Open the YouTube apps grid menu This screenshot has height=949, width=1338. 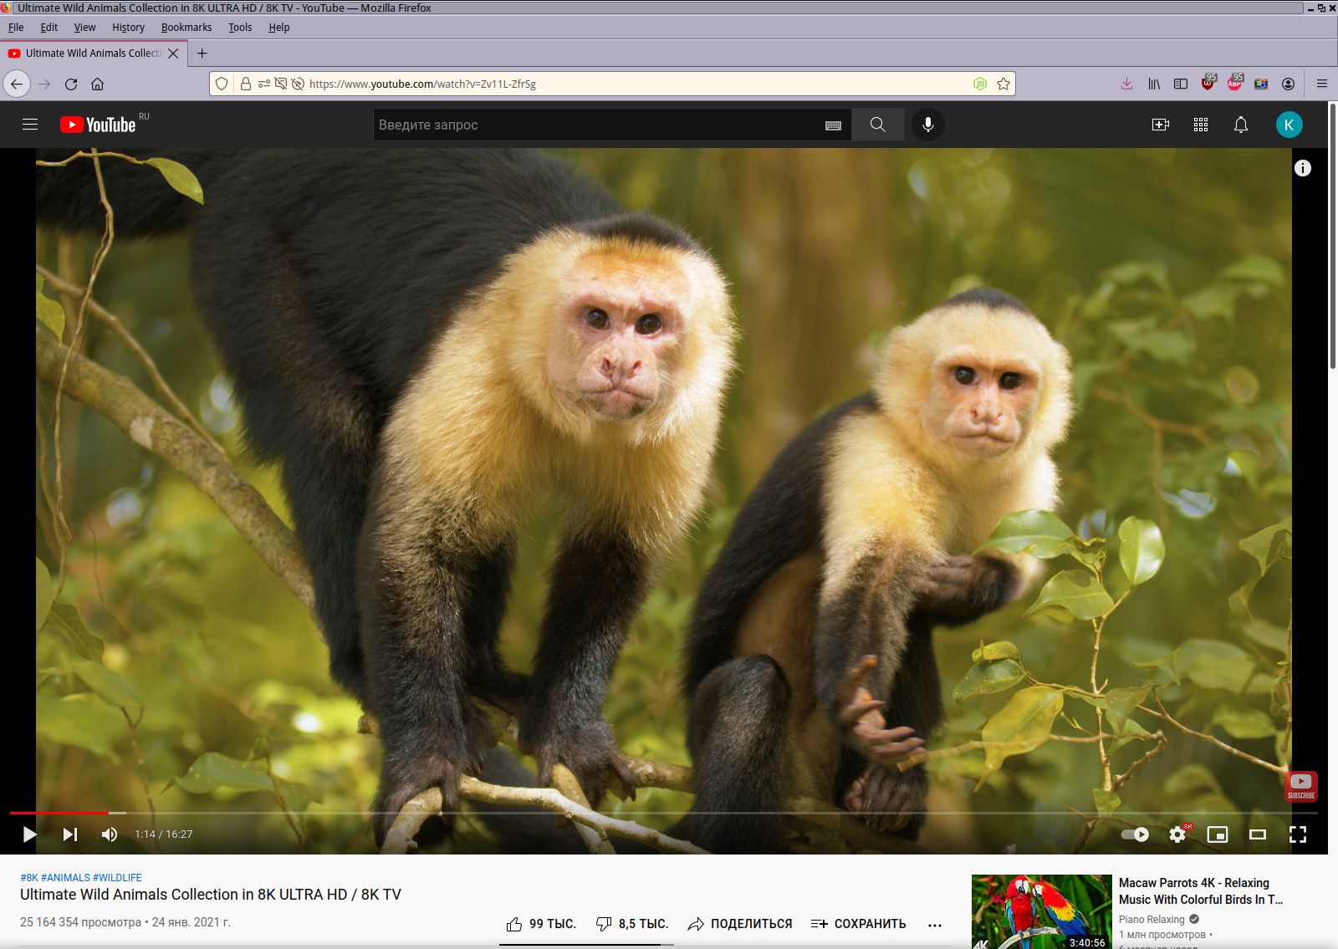[1201, 125]
